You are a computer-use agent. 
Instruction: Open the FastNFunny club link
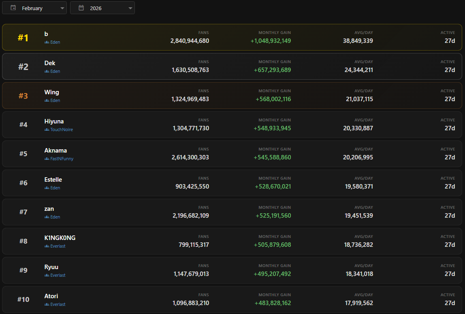point(62,159)
